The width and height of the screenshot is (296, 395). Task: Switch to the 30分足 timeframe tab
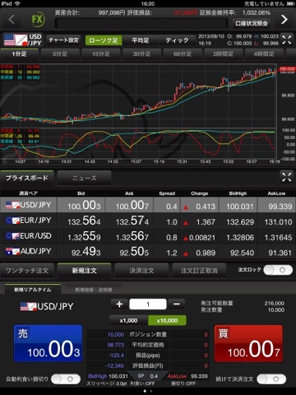click(x=141, y=54)
